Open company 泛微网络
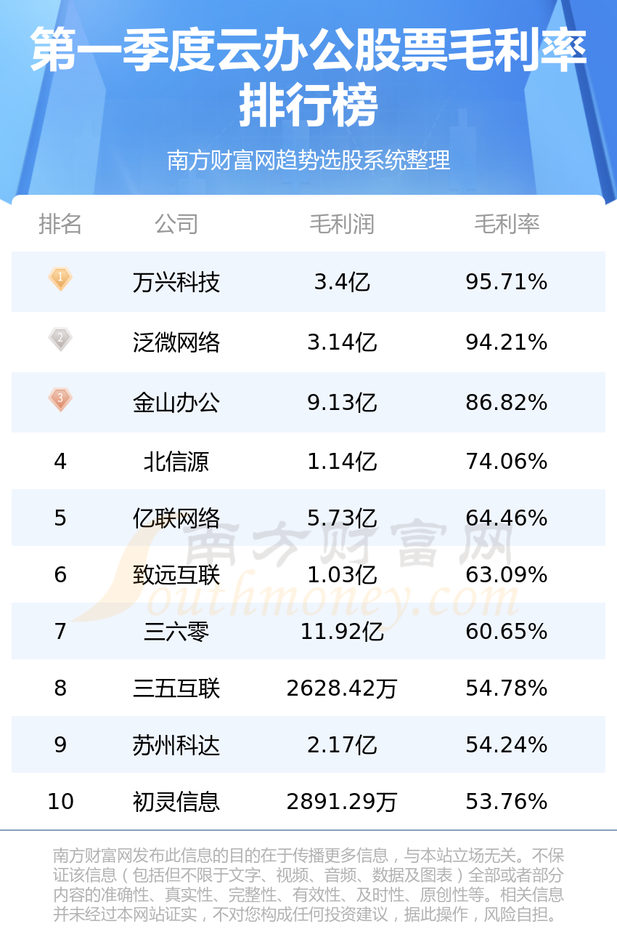Image resolution: width=617 pixels, height=945 pixels. pyautogui.click(x=176, y=342)
